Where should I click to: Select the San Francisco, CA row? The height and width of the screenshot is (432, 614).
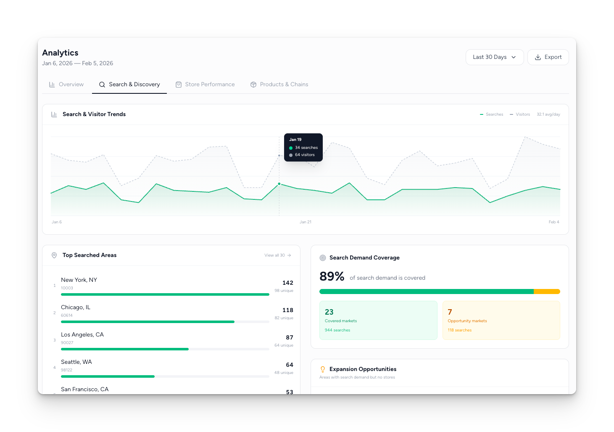pos(171,390)
